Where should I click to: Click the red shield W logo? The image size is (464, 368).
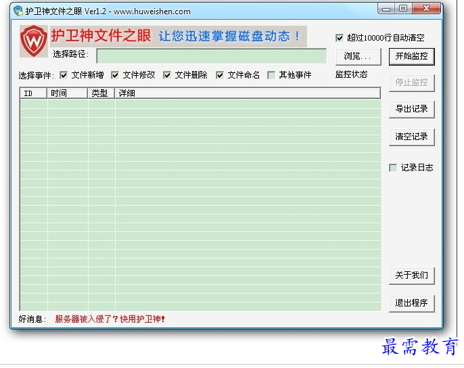(33, 41)
